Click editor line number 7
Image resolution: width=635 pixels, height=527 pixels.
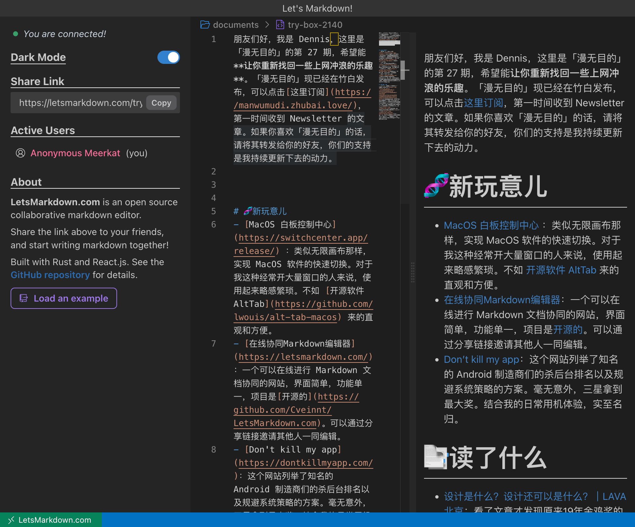(x=214, y=344)
